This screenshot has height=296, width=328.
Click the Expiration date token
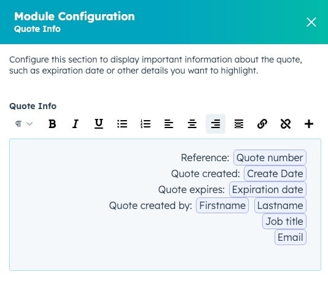[268, 189]
